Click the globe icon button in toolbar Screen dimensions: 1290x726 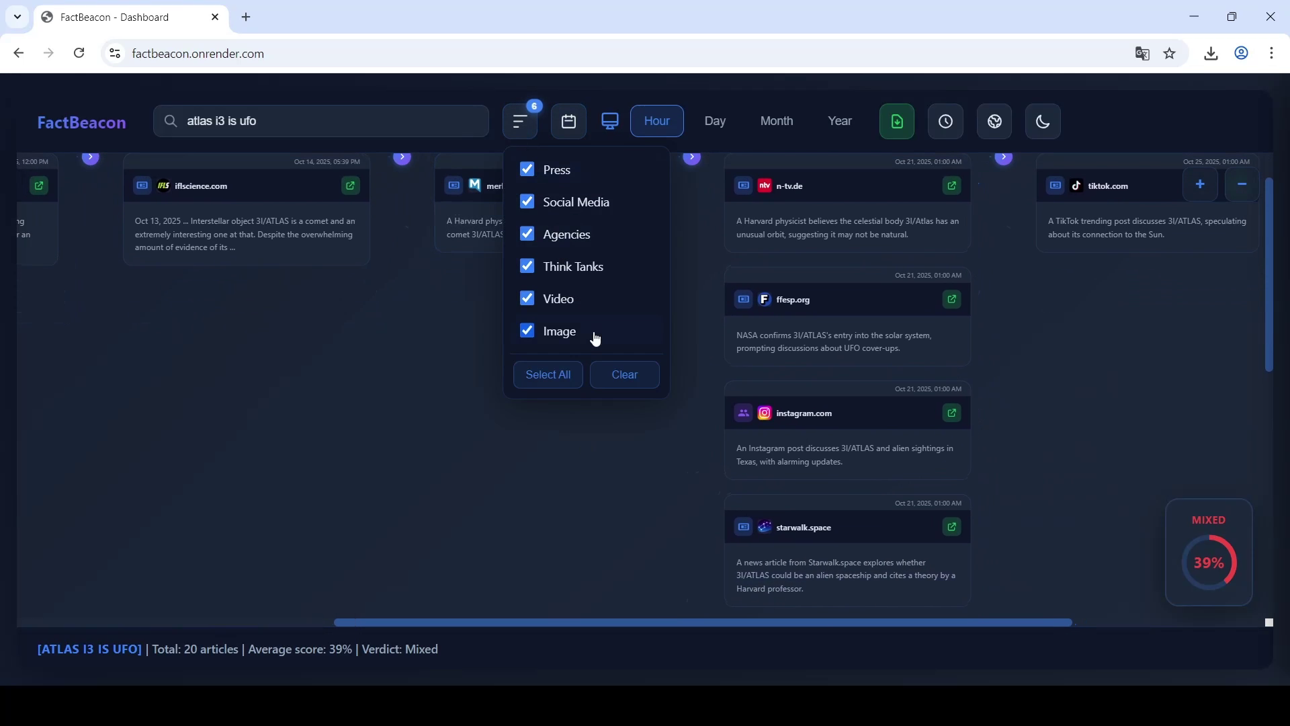994,122
